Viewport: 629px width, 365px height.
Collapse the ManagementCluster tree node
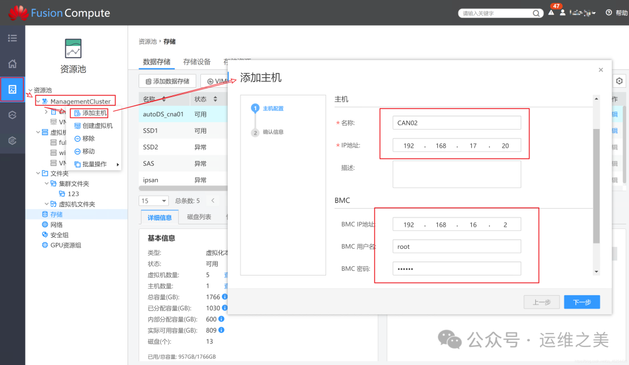(x=38, y=102)
